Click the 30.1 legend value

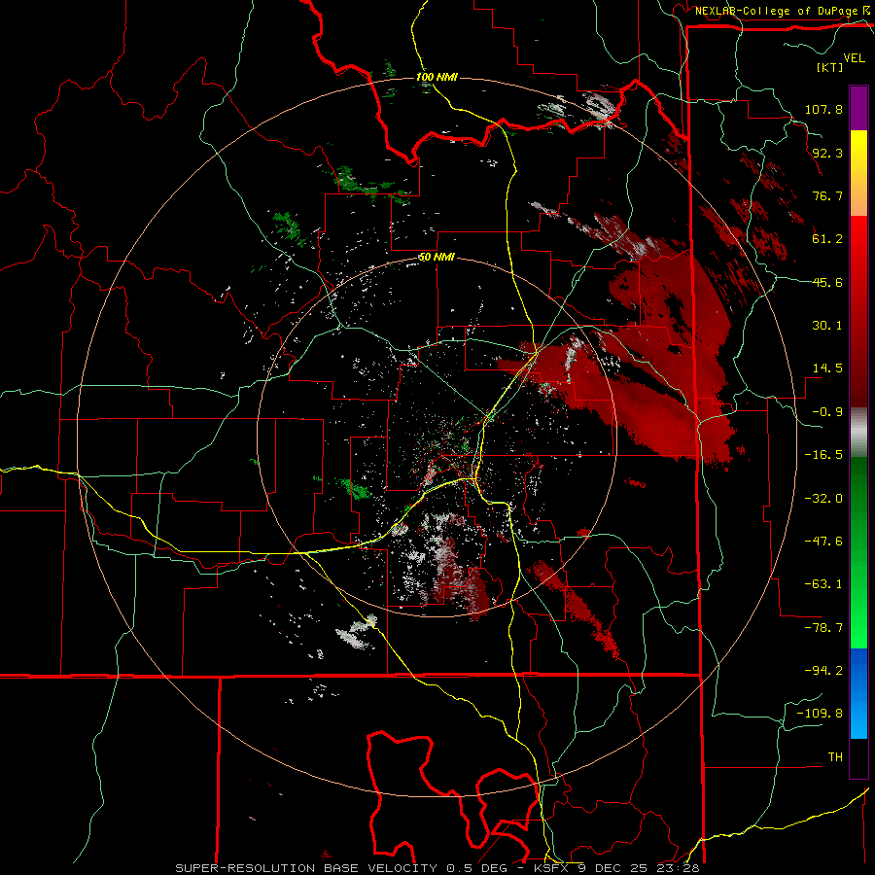[x=827, y=326]
